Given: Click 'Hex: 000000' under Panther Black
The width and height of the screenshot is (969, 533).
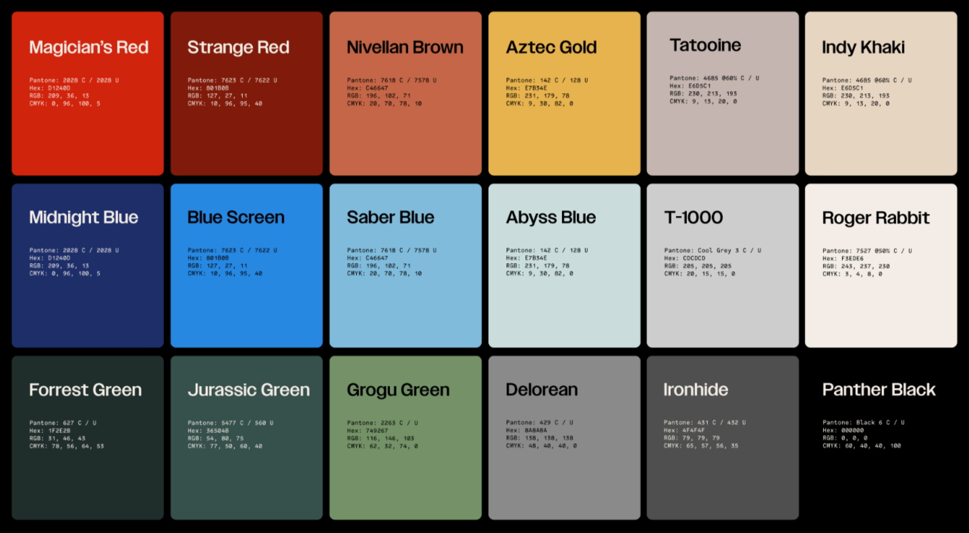Looking at the screenshot, I should tap(843, 430).
